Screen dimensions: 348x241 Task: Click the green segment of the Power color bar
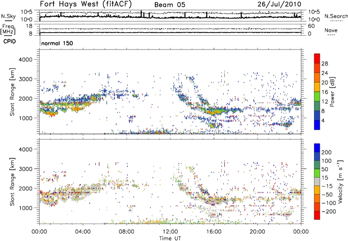[317, 97]
